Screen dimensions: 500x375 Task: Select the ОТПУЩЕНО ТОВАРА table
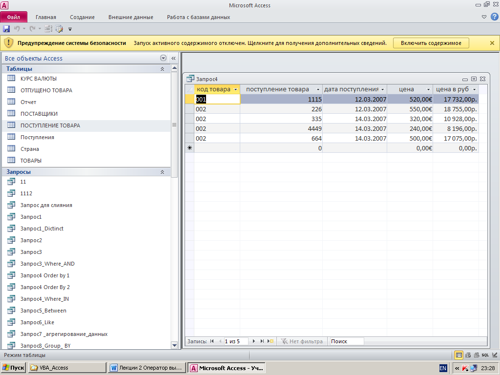coord(46,90)
